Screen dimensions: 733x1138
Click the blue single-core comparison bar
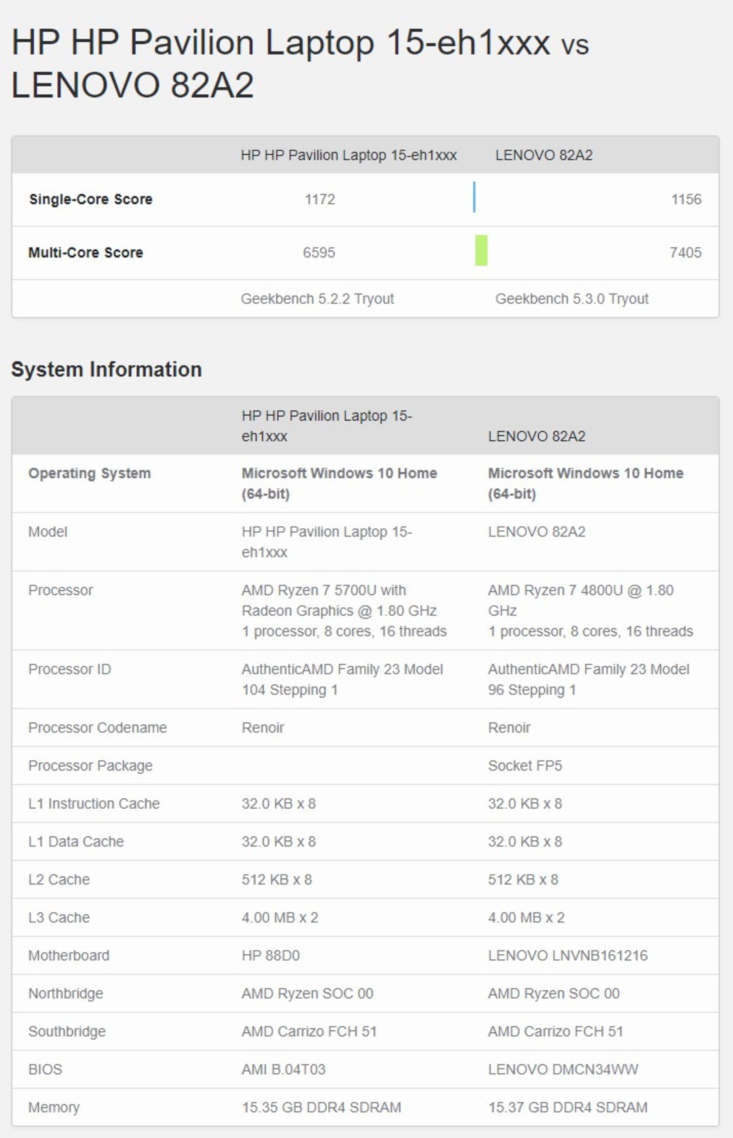pos(474,197)
